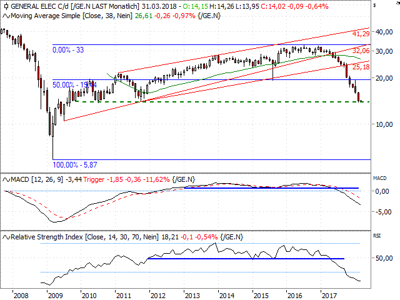Click the trend line value 32,06

tap(361, 51)
